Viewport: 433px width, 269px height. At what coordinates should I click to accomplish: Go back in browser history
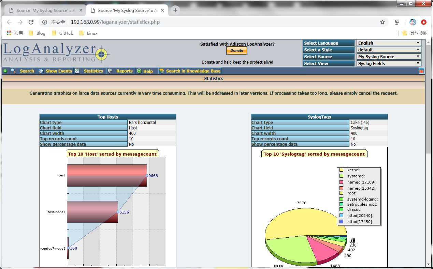click(9, 22)
